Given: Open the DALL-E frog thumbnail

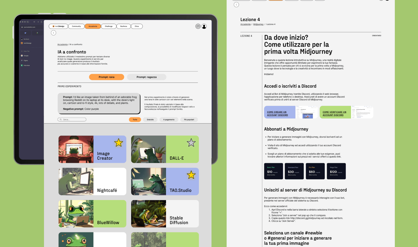Looking at the screenshot, I should pos(149,149).
